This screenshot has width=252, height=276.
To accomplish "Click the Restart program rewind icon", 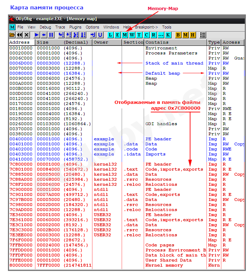I will pyautogui.click(x=19, y=35).
